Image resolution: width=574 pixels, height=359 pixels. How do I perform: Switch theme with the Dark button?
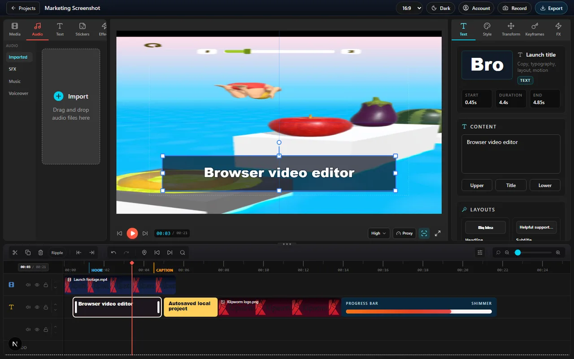pyautogui.click(x=441, y=8)
